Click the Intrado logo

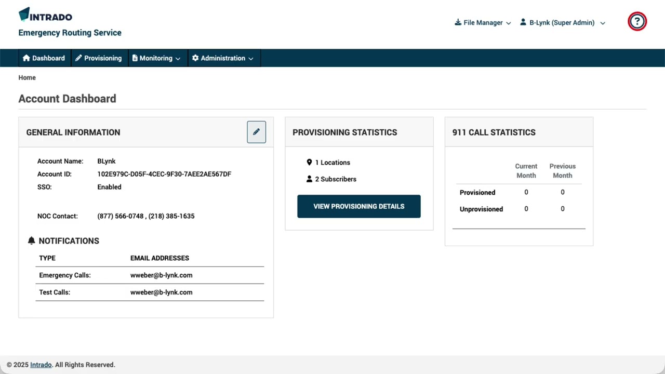(45, 15)
